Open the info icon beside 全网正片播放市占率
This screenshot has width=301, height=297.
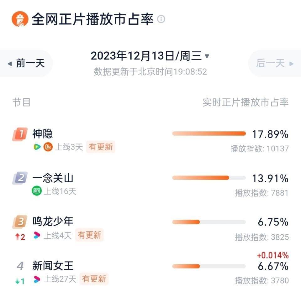tap(161, 19)
